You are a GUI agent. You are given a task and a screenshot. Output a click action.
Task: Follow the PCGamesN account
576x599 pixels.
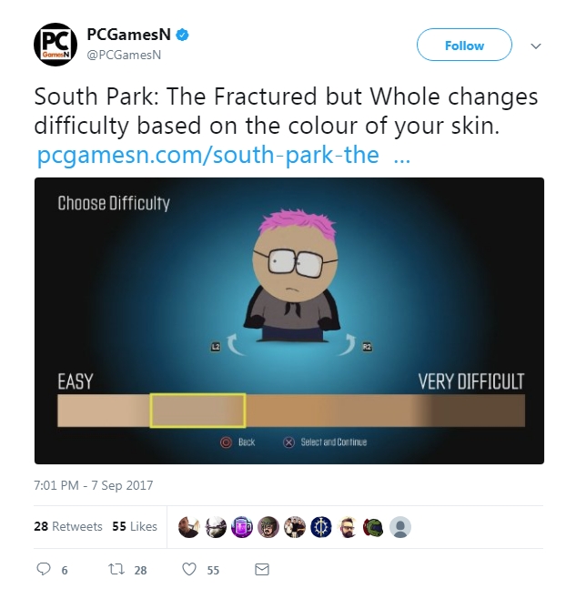pyautogui.click(x=464, y=45)
